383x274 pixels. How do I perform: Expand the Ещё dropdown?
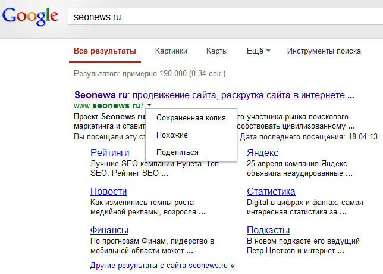259,51
